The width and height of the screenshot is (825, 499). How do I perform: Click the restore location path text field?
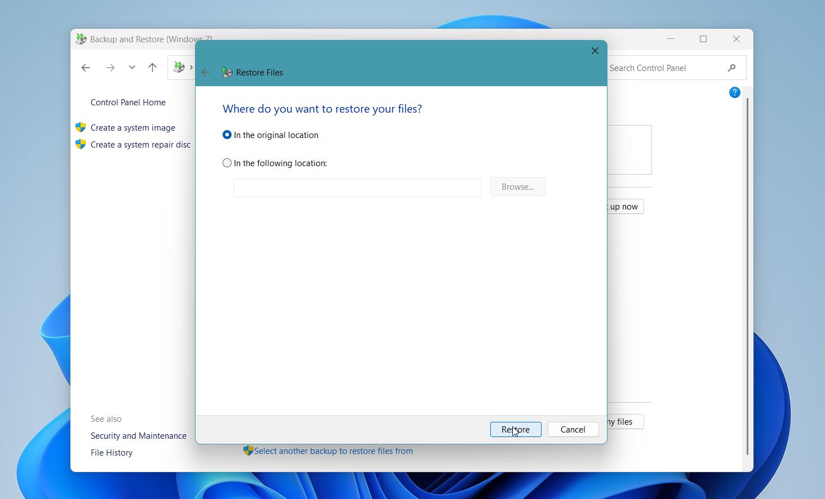[x=358, y=188]
